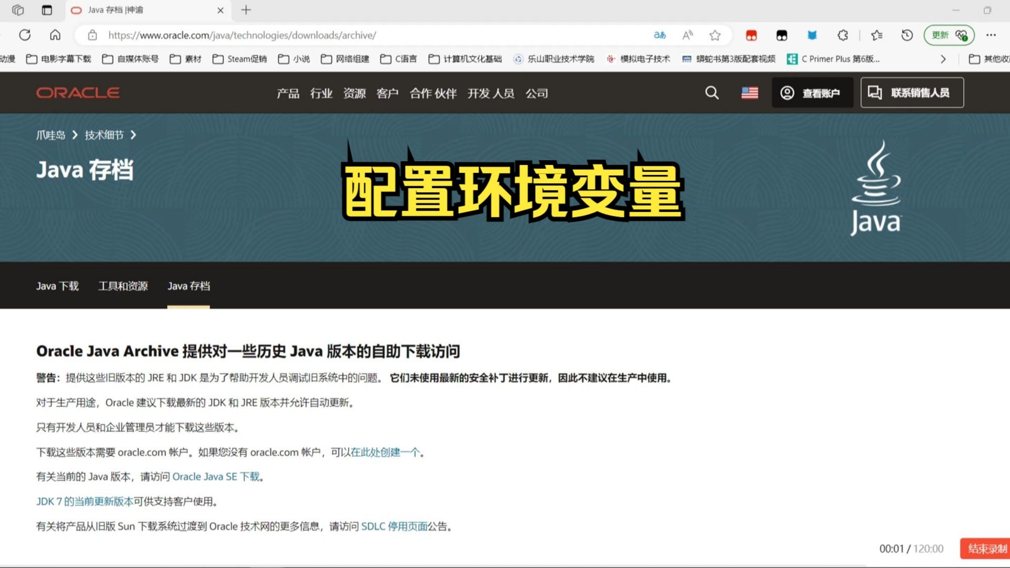Click the 结束录制 stop recording button

986,549
